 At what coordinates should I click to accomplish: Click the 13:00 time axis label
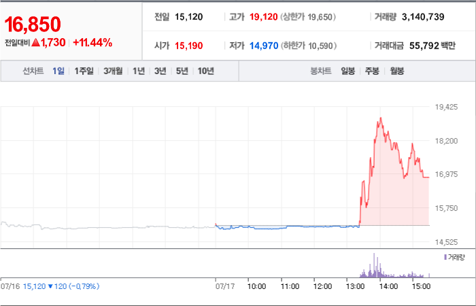click(x=356, y=286)
